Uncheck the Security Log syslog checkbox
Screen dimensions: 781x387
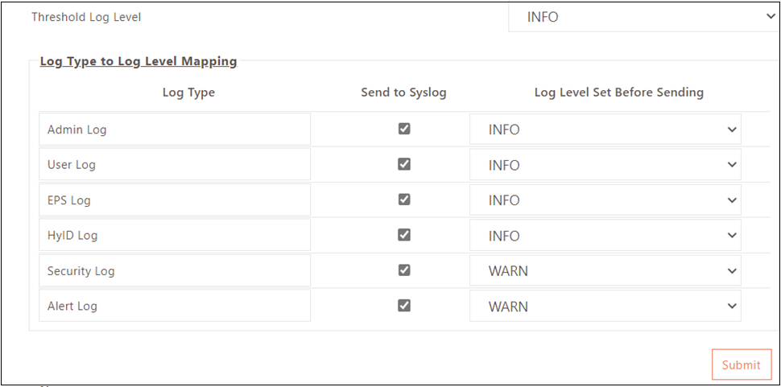[x=404, y=270]
